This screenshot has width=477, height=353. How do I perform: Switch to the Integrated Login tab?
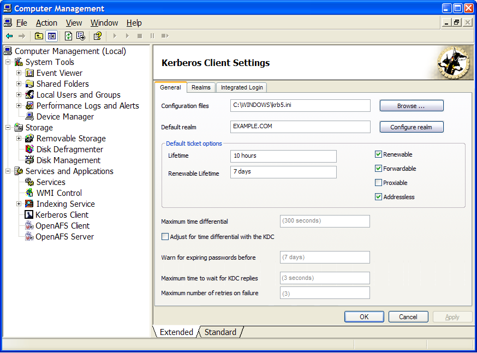[242, 87]
